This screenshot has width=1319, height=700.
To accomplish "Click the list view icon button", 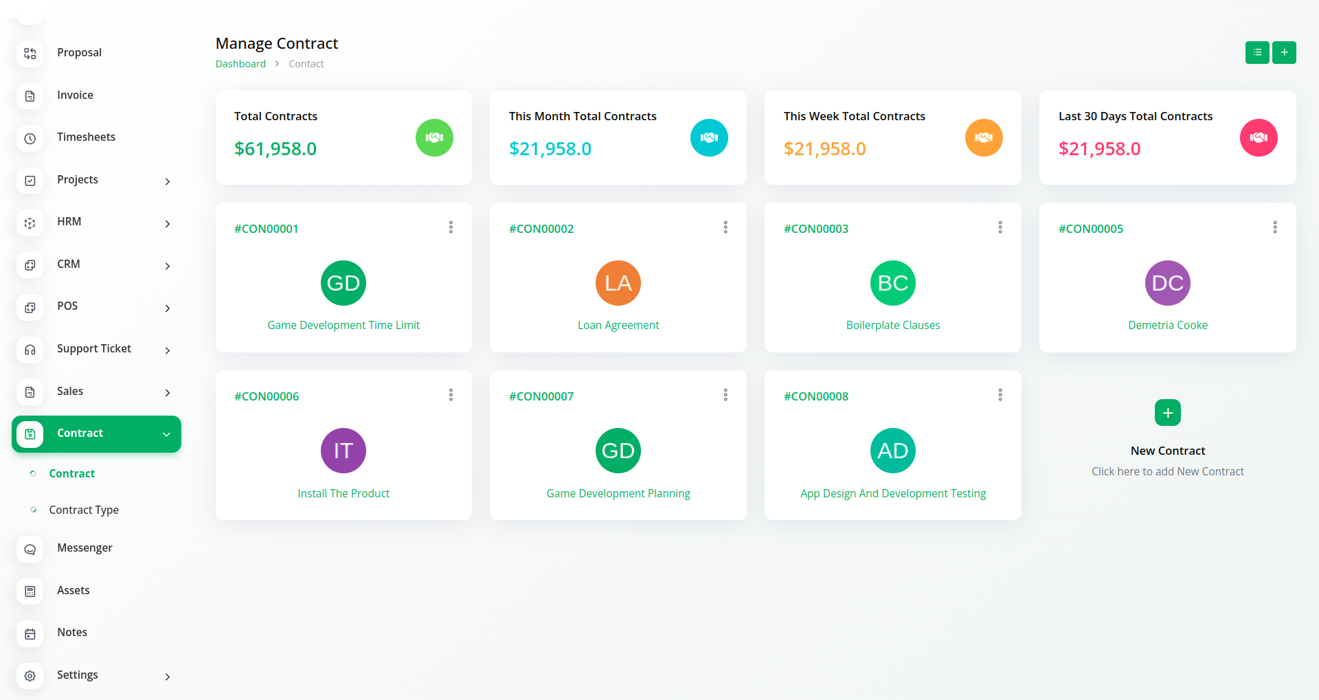I will tap(1256, 53).
